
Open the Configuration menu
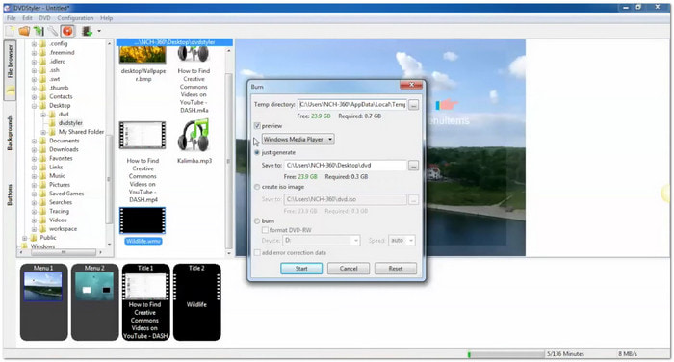[75, 18]
